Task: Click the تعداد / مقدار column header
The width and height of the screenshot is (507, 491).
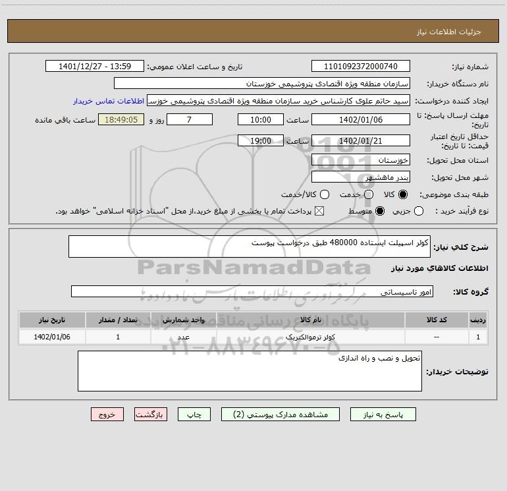Action: coord(118,320)
